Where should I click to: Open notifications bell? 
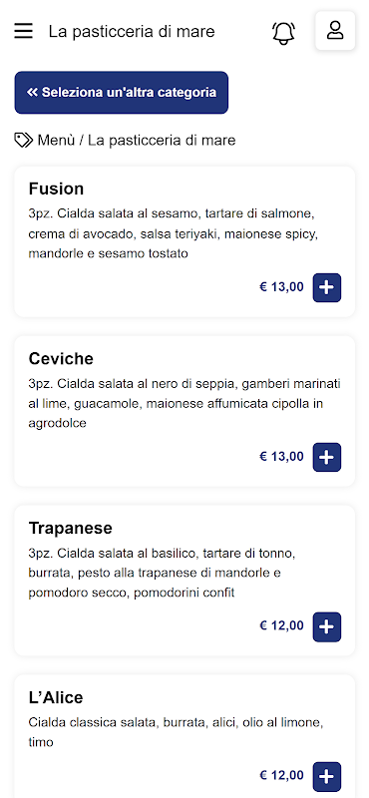point(283,32)
